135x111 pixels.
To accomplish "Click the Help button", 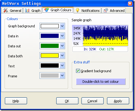I will (x=16, y=101).
